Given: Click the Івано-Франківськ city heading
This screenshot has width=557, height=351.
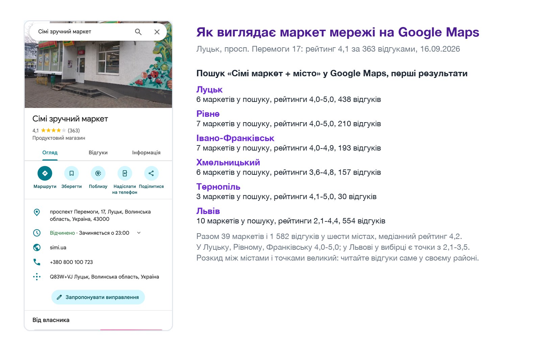Looking at the screenshot, I should [235, 138].
